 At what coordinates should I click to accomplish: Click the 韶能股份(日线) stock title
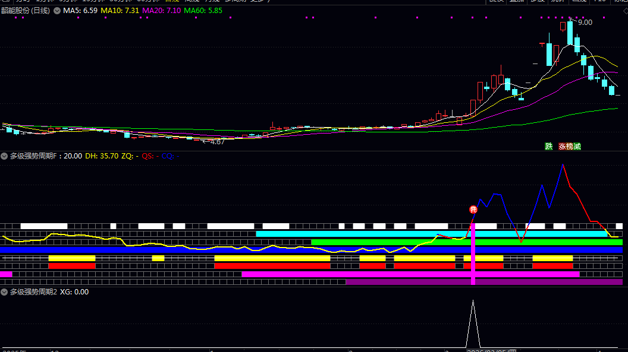pos(26,11)
